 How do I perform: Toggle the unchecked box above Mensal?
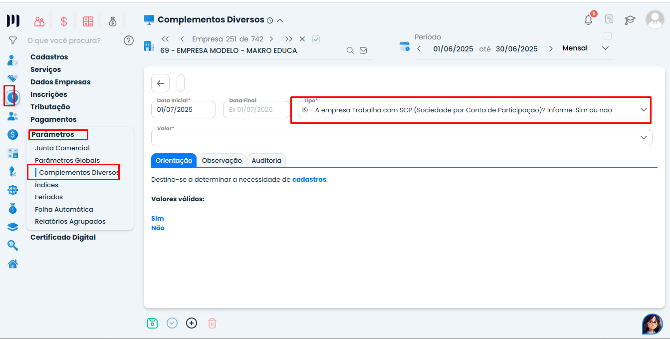pyautogui.click(x=607, y=36)
